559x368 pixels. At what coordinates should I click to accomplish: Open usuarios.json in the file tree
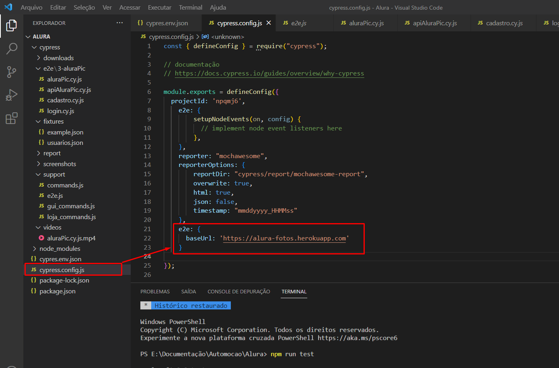pos(65,143)
